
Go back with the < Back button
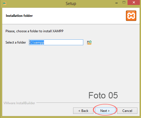pyautogui.click(x=83, y=111)
